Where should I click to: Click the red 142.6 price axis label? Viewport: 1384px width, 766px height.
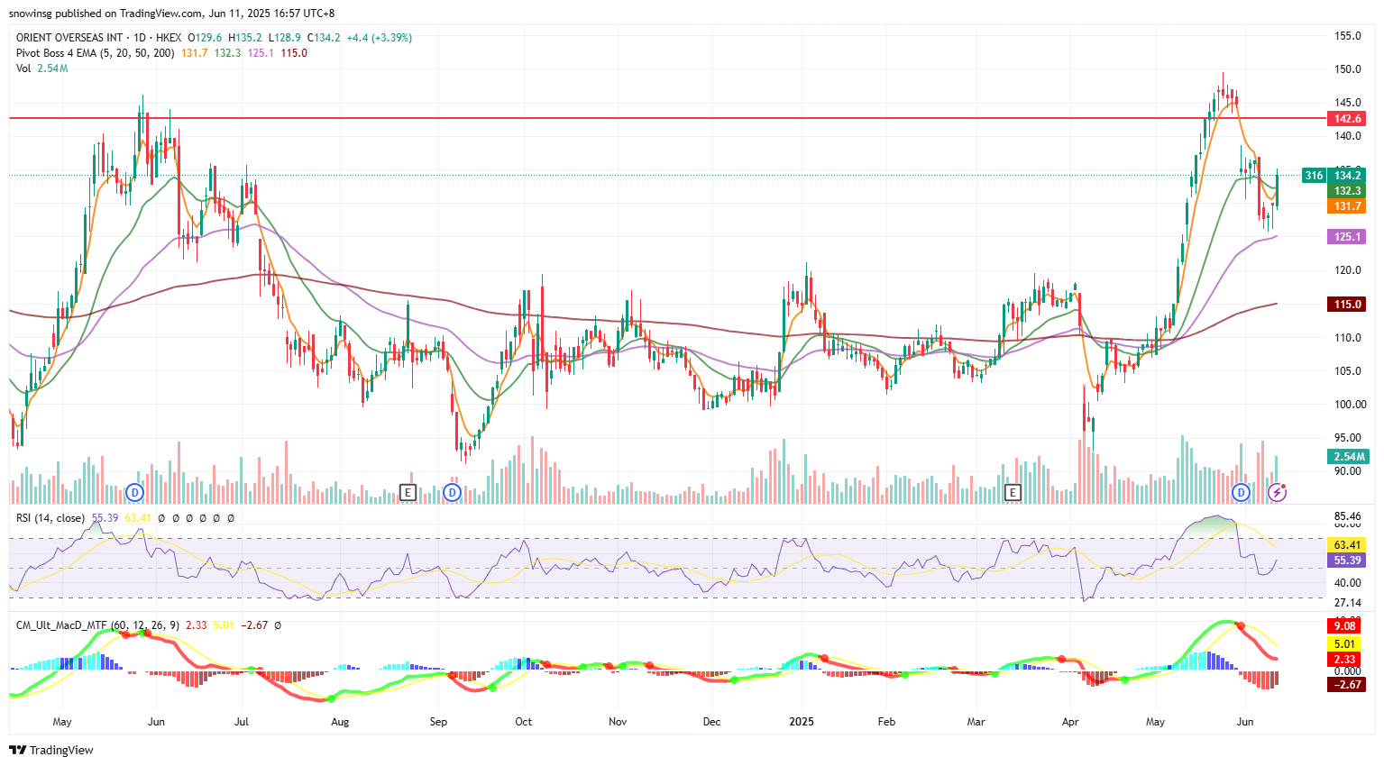(1347, 119)
